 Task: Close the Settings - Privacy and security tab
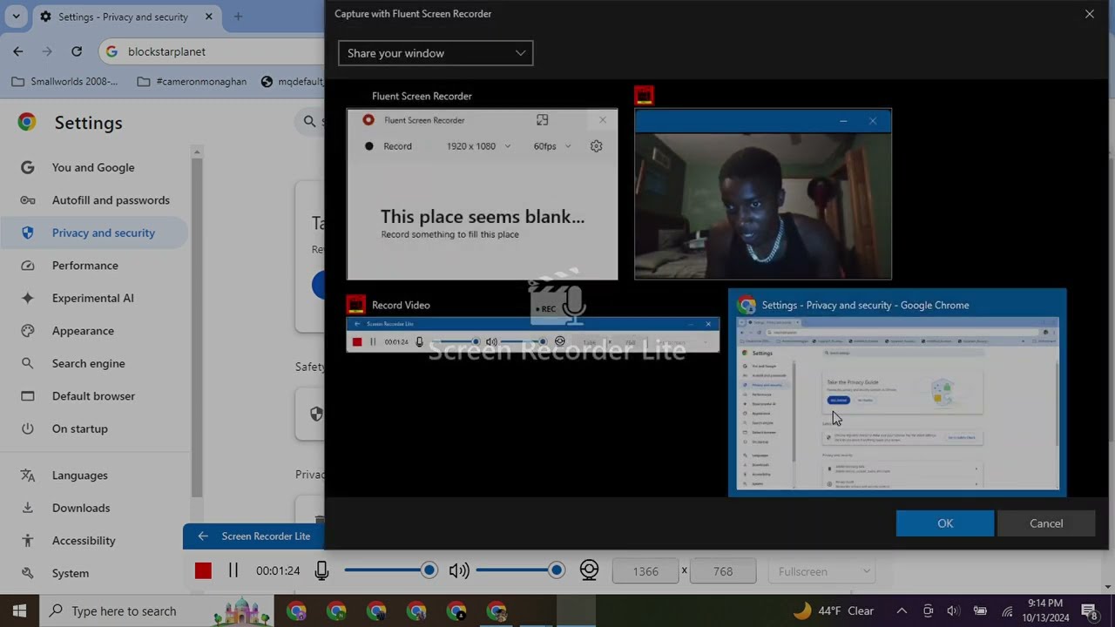[209, 17]
